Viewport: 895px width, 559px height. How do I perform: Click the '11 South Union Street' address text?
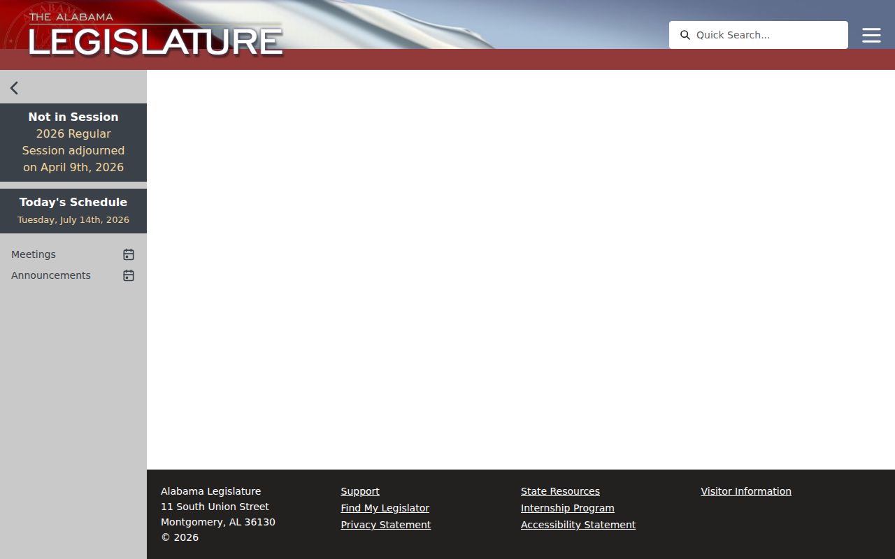click(215, 507)
